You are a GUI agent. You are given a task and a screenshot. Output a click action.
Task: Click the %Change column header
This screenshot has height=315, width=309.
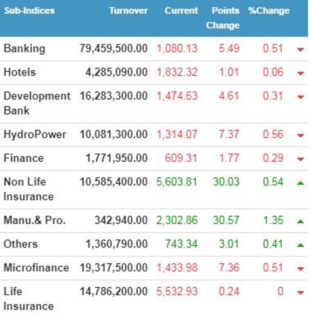click(269, 11)
